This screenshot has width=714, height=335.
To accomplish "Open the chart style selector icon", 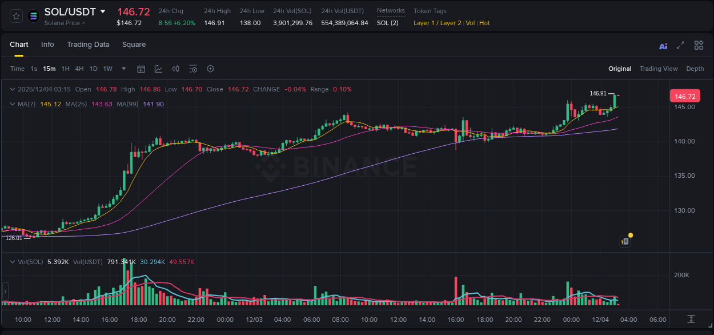I will (x=158, y=69).
